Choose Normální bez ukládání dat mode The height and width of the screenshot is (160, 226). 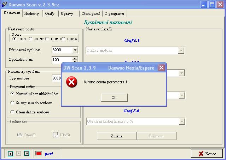[x=12, y=94]
